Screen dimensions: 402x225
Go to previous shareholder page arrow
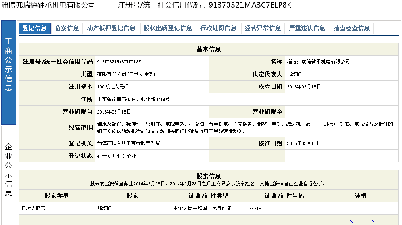click(351, 222)
